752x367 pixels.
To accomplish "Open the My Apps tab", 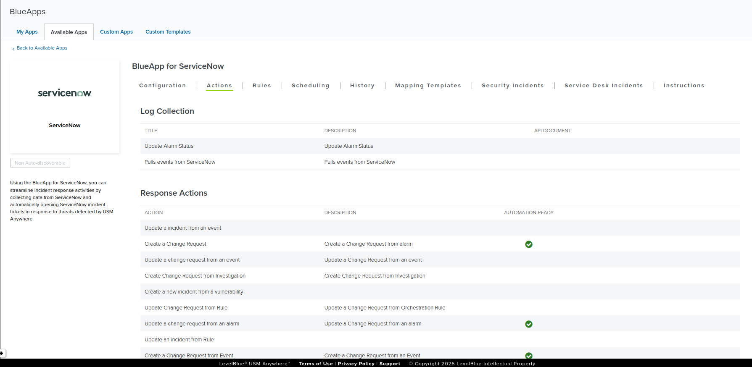I will pyautogui.click(x=27, y=32).
